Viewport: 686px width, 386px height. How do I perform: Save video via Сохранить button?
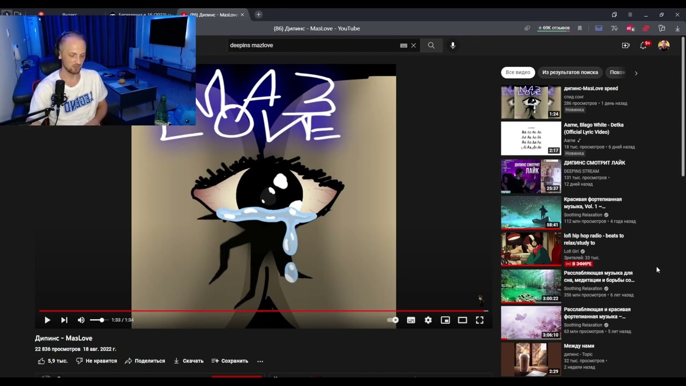pyautogui.click(x=230, y=361)
